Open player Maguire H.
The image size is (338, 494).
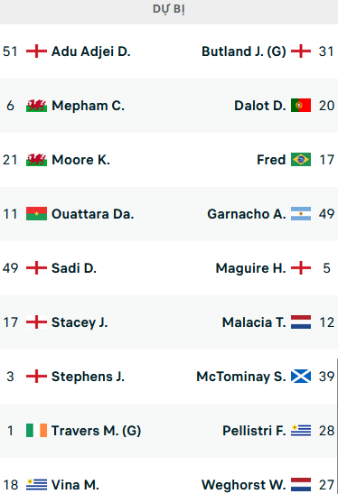(250, 268)
